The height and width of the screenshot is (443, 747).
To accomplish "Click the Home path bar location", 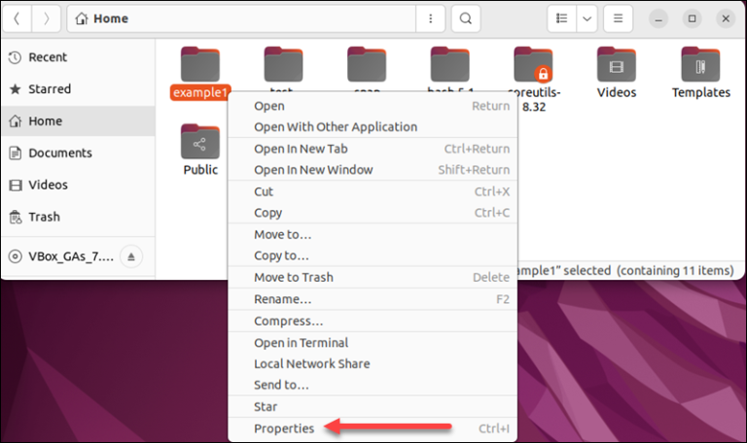I will (102, 18).
